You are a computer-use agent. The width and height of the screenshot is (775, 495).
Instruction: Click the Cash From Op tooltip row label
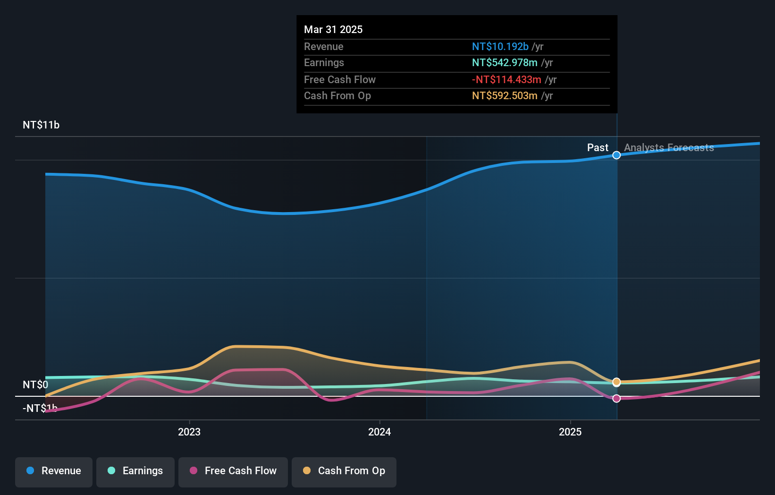tap(337, 95)
